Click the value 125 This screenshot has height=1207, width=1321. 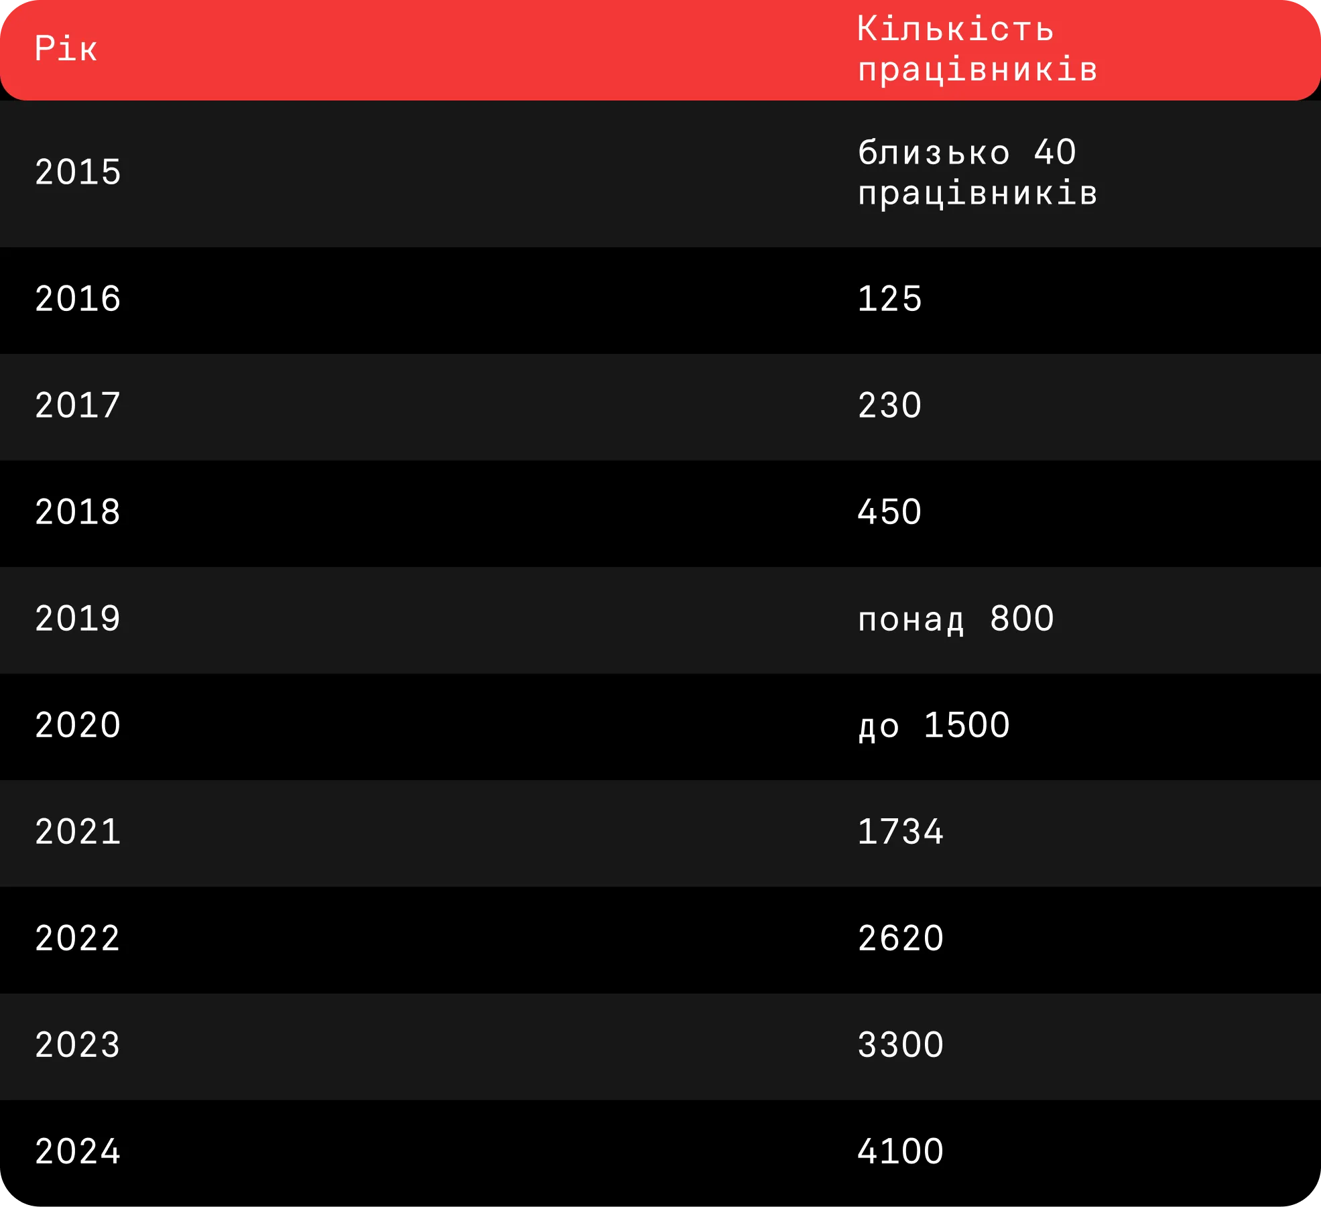(x=889, y=299)
